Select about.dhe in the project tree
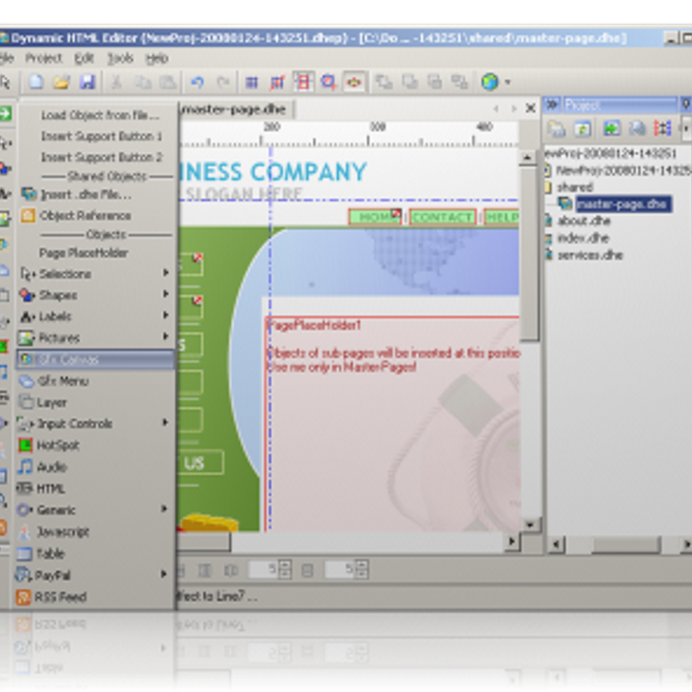The width and height of the screenshot is (692, 692). pyautogui.click(x=584, y=221)
